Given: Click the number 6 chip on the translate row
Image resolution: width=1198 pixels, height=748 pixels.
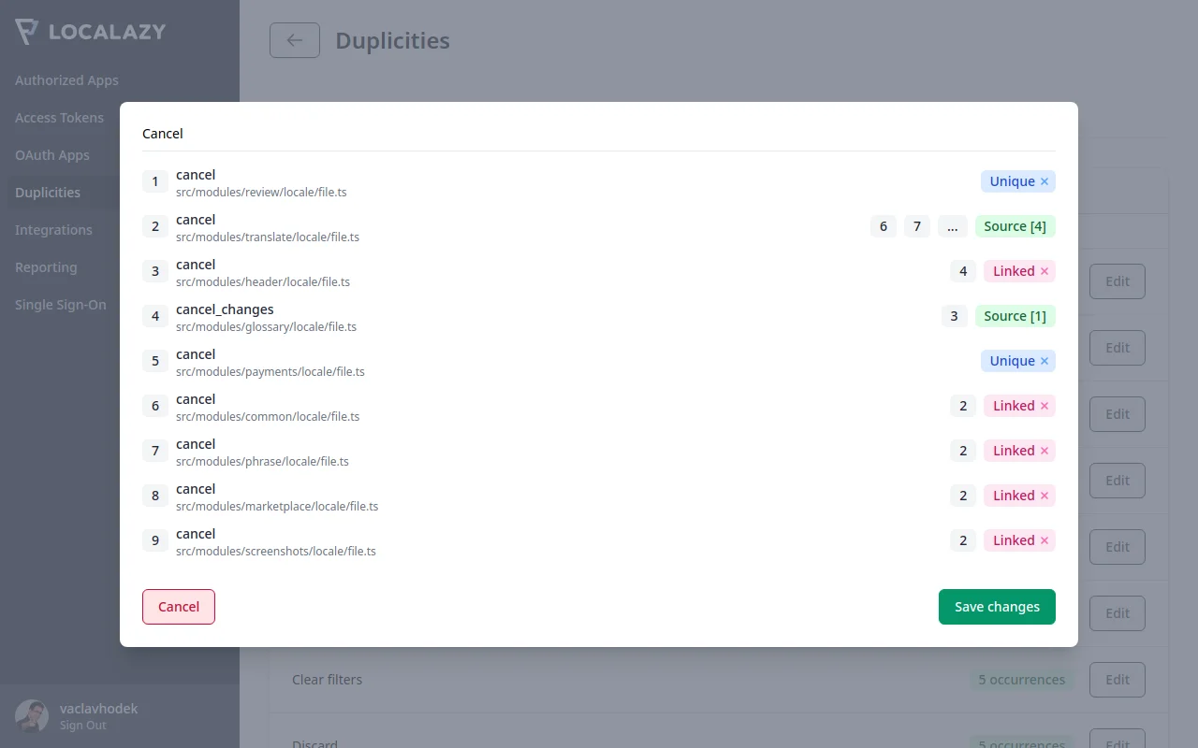Looking at the screenshot, I should 883,226.
